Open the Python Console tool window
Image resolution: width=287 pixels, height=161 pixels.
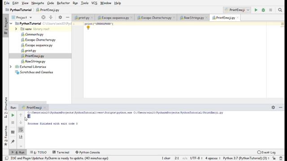(x=88, y=152)
